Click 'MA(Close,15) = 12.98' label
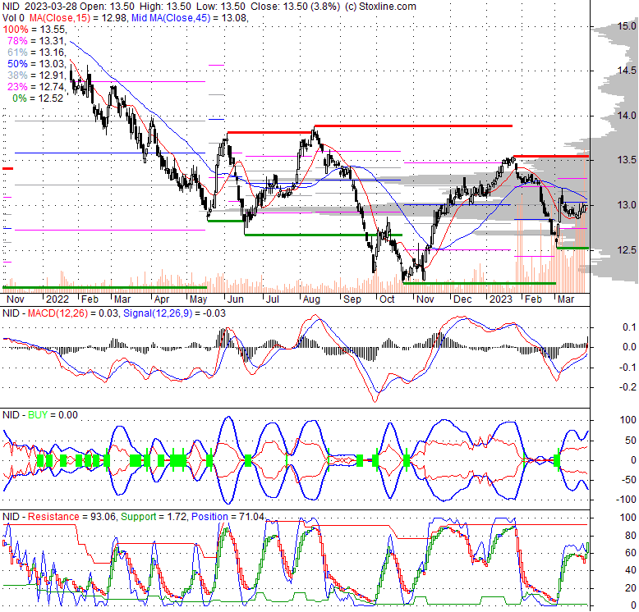The width and height of the screenshot is (639, 612). 77,18
